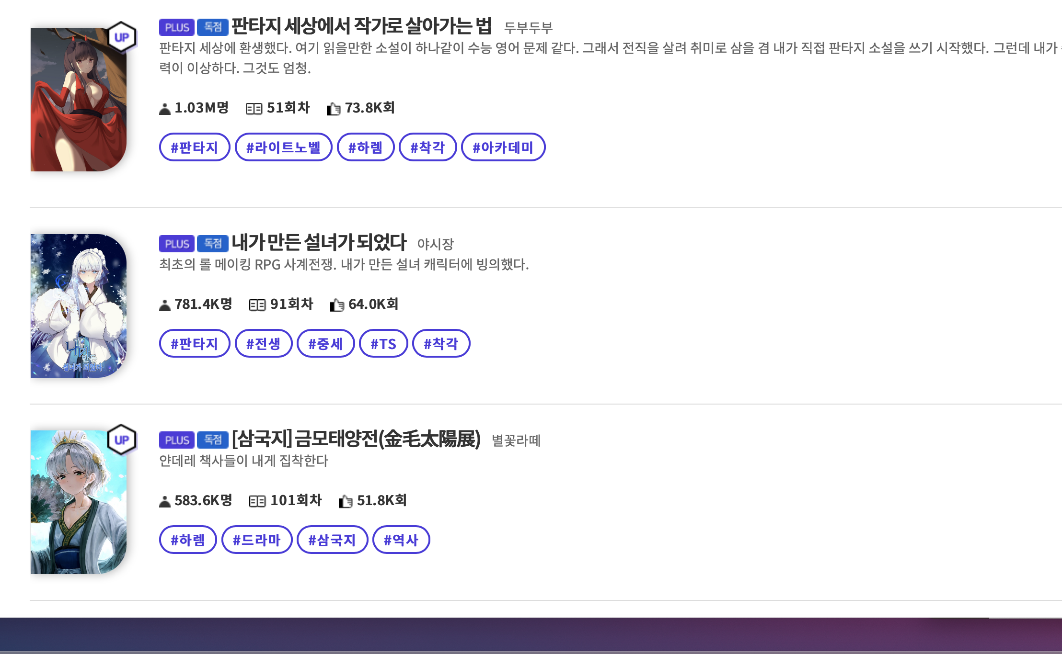Click the #드라마 tag pill

256,540
